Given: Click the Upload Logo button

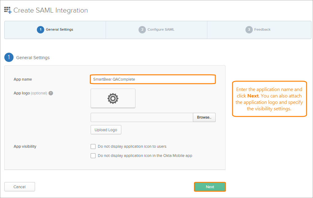Looking at the screenshot, I should coord(106,130).
